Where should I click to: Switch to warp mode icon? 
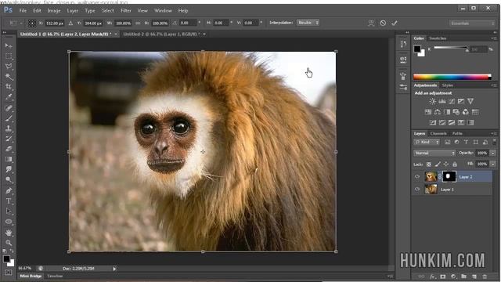click(x=371, y=23)
